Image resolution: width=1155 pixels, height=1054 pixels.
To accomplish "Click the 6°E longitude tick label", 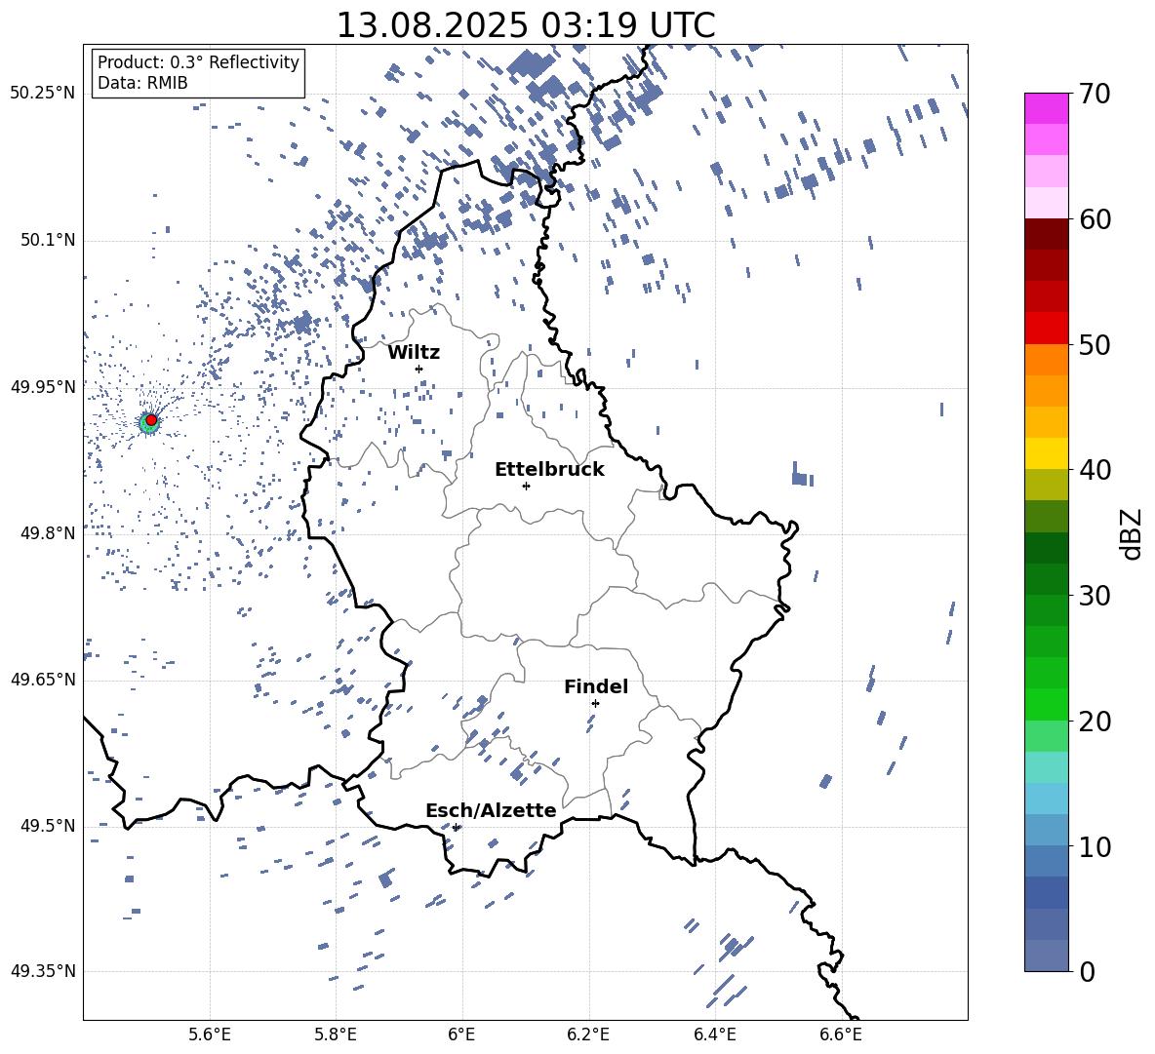I will (461, 1034).
